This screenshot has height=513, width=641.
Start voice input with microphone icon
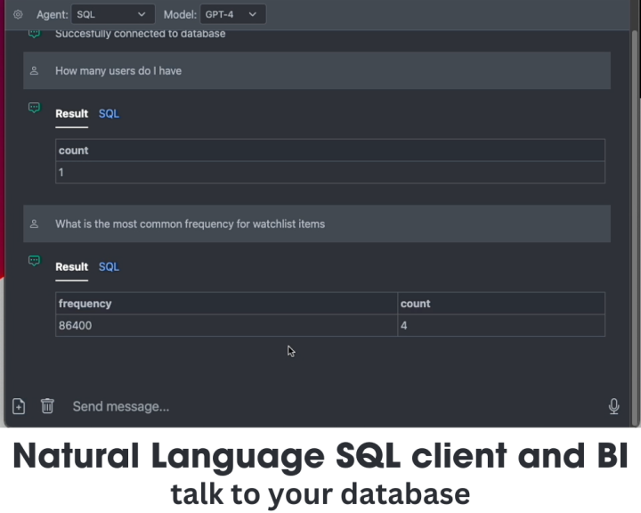(x=613, y=407)
